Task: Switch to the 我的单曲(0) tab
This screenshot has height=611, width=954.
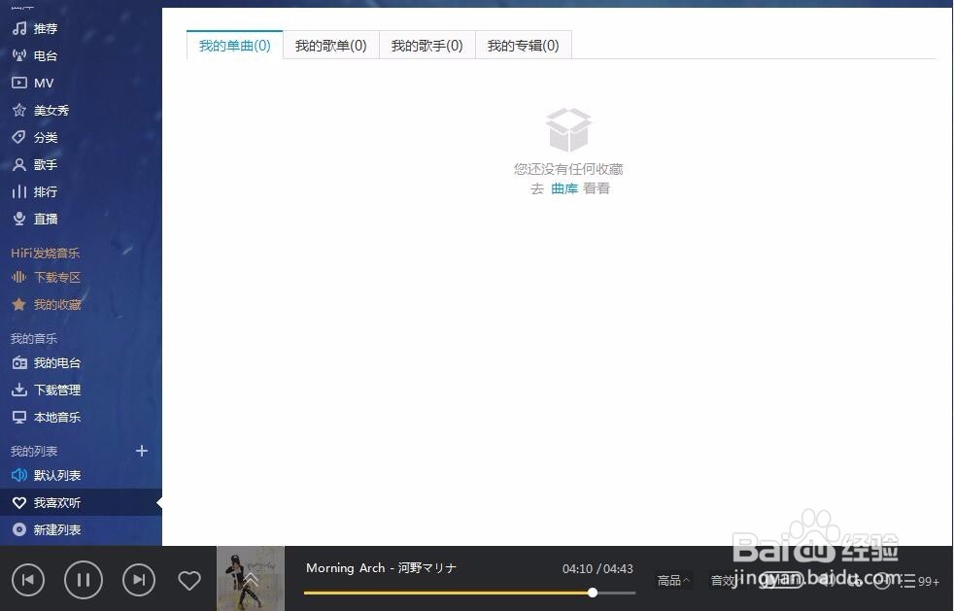Action: click(x=235, y=46)
